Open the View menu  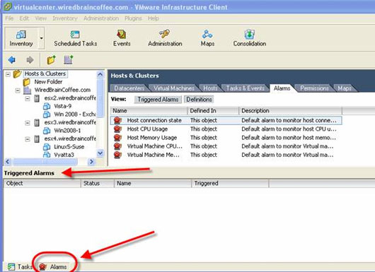(x=41, y=18)
